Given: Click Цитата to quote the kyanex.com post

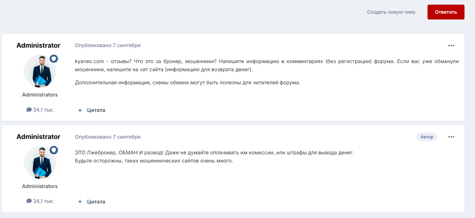Looking at the screenshot, I should tap(96, 110).
